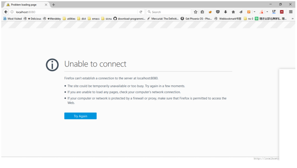
Task: Focus the localhost:8080 address bar
Action: (76, 12)
